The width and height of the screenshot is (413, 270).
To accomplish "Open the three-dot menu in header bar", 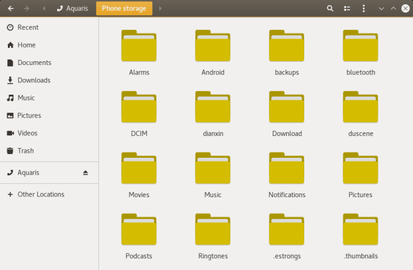I will pos(363,8).
